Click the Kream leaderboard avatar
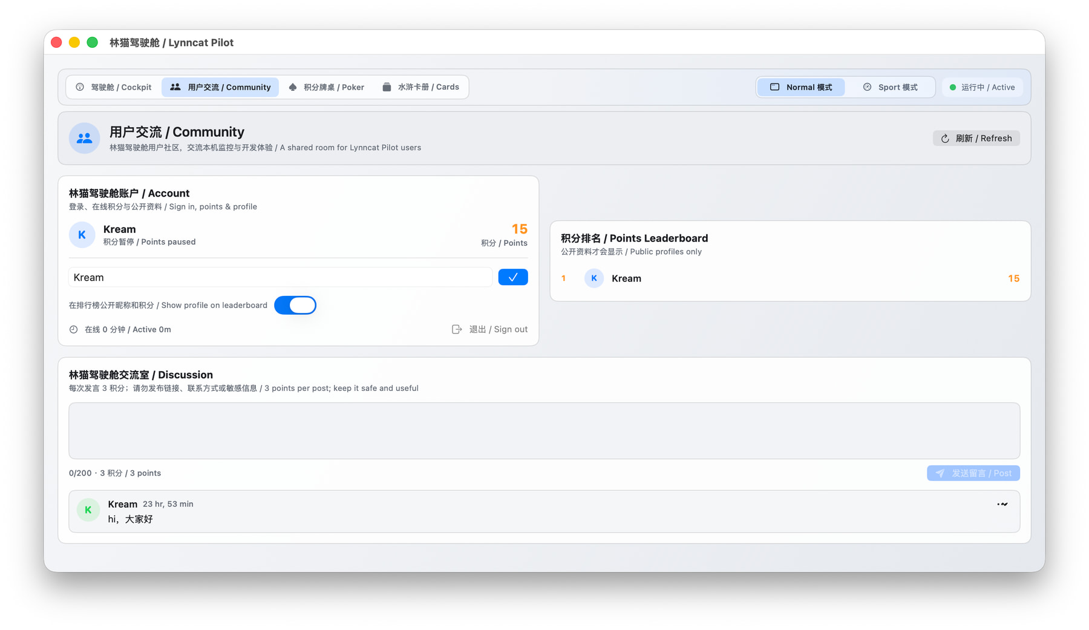Image resolution: width=1089 pixels, height=630 pixels. pyautogui.click(x=594, y=278)
